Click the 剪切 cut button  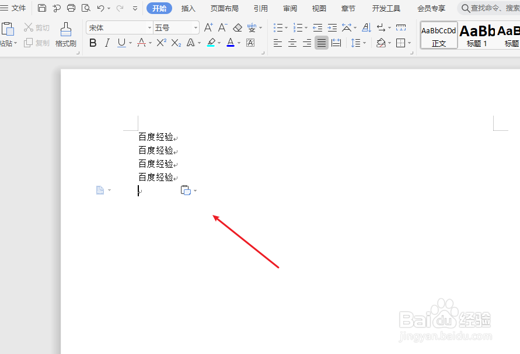point(37,27)
